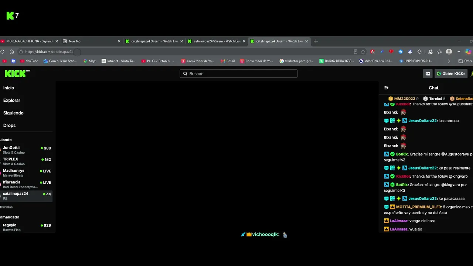Viewport: 473px width, 266px height.
Task: Click BotRix on the @kingvaro thanks message
Action: (402, 185)
